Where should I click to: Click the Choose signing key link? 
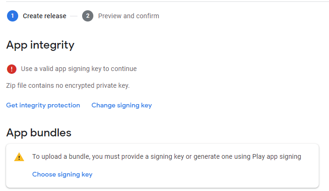[x=63, y=174]
